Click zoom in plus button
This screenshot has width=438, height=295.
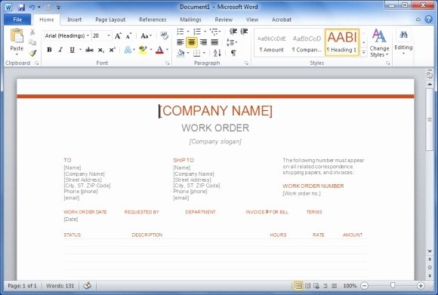tap(421, 285)
